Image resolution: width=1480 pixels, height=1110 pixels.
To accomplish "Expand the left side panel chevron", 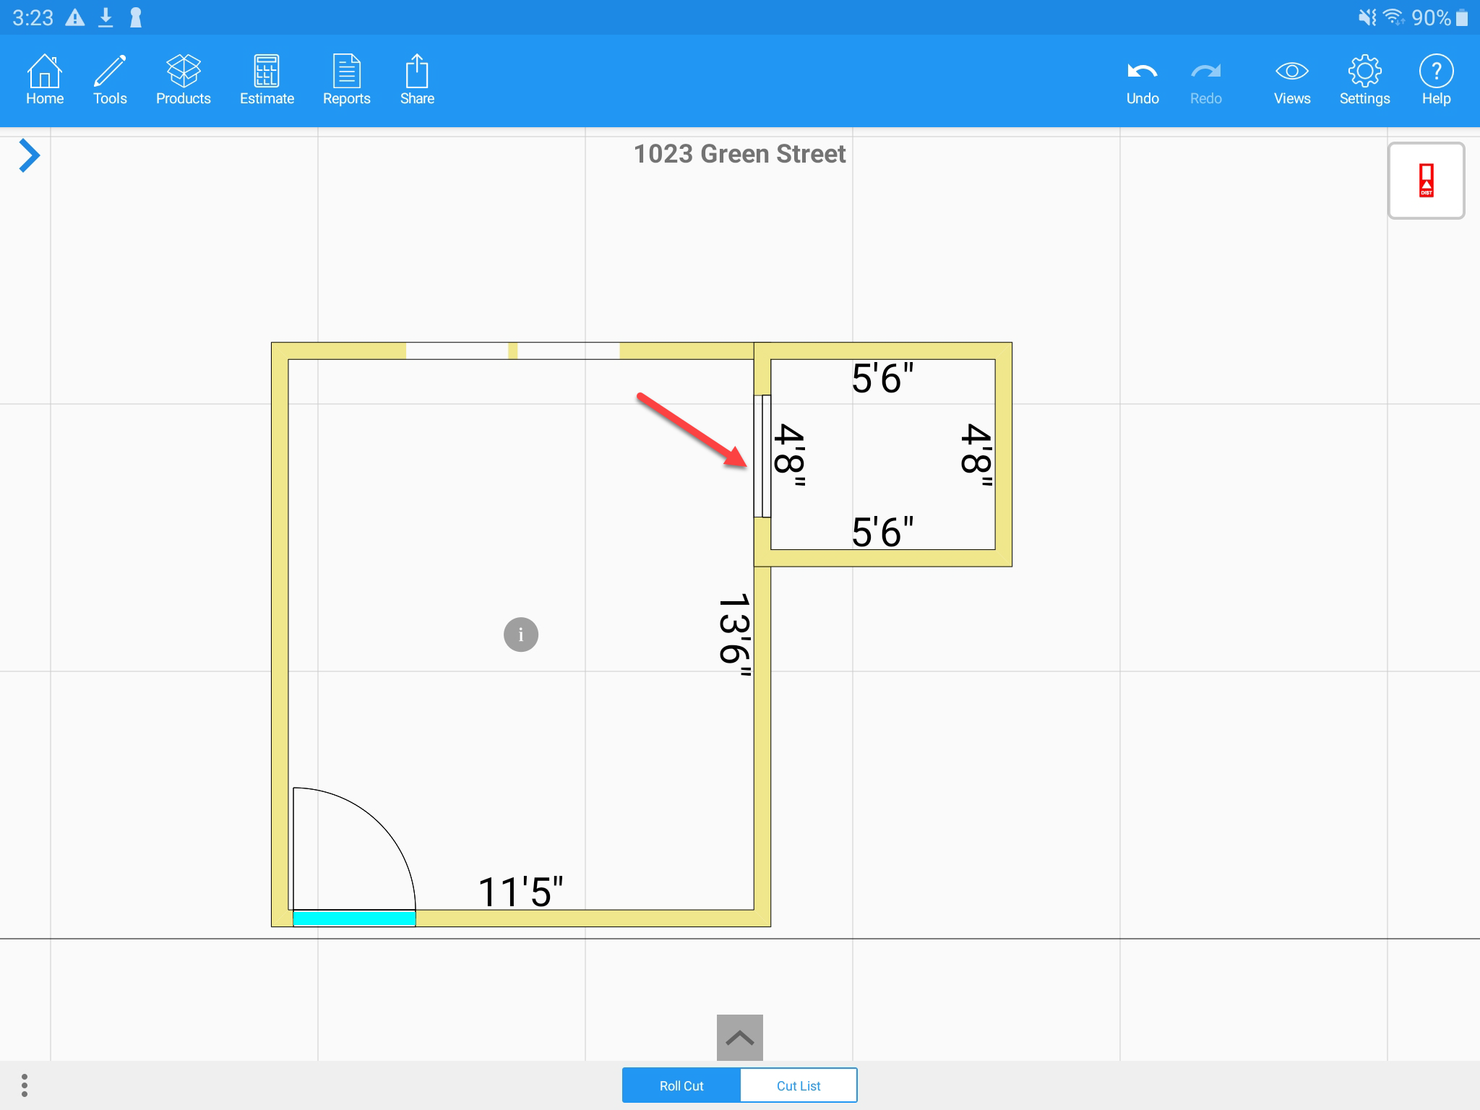I will (29, 155).
